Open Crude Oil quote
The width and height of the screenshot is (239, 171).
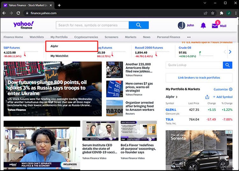[x=185, y=48]
